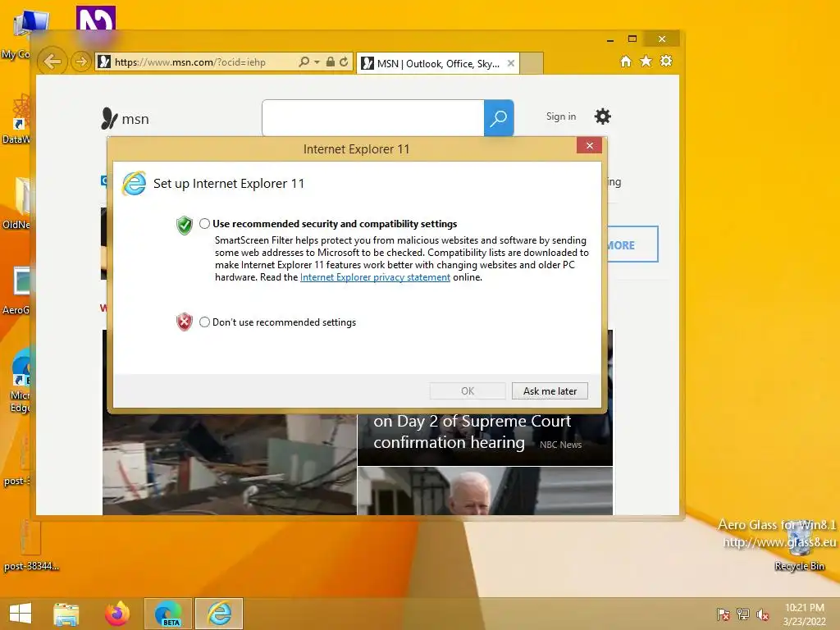Click the taskbar clock showing 10:21 PM
This screenshot has width=840, height=630.
point(804,614)
